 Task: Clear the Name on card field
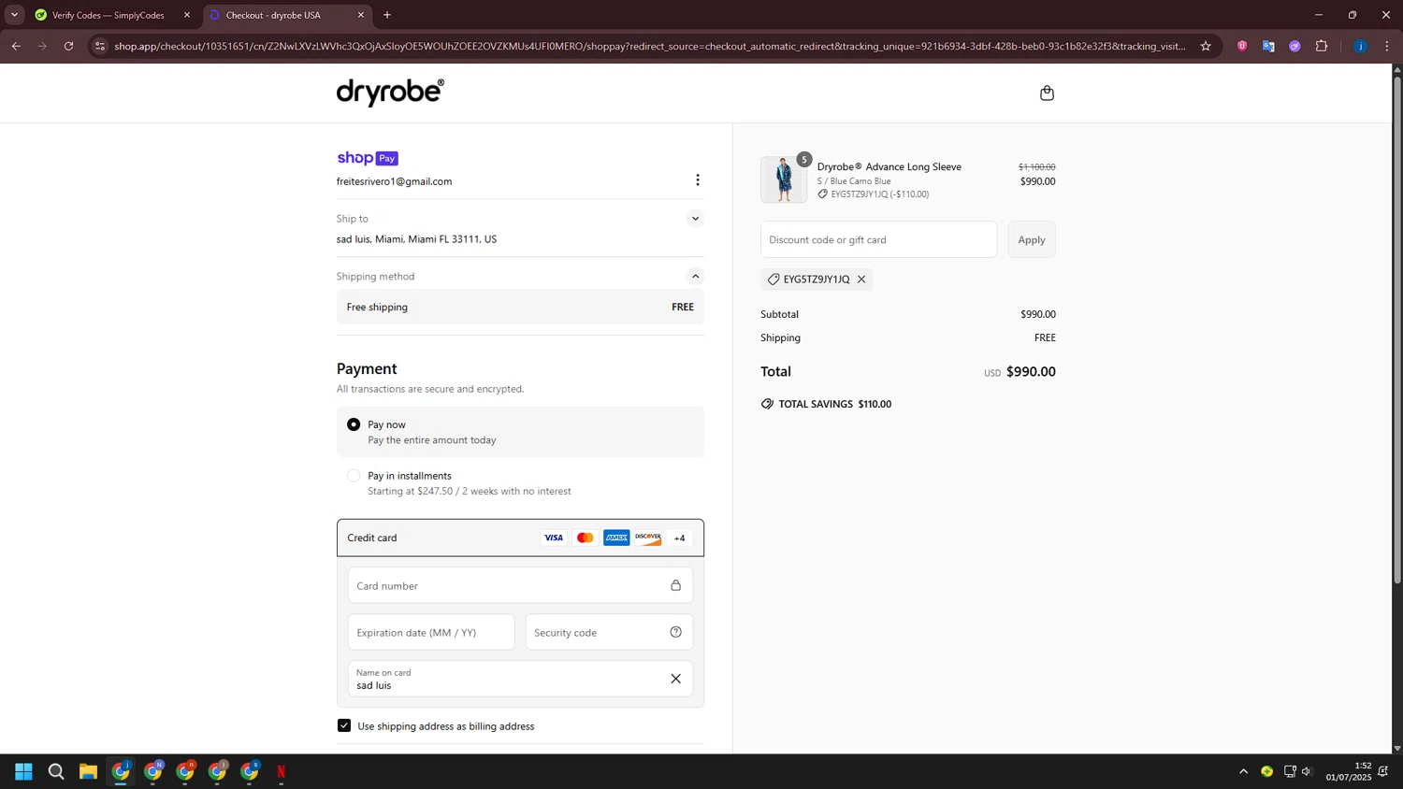675,679
